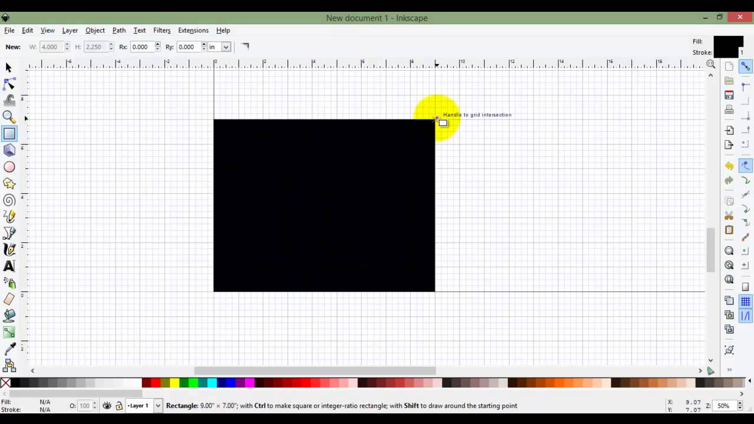Open the Layer menu
The image size is (754, 424).
(x=70, y=30)
